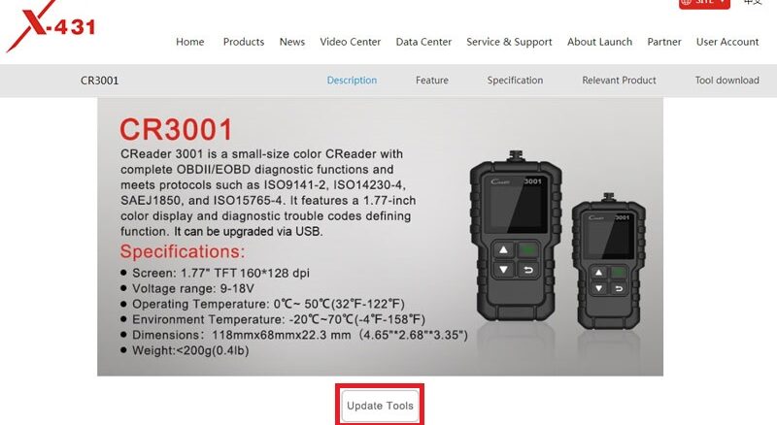
Task: Click the Specifications: heading
Action: 183,251
